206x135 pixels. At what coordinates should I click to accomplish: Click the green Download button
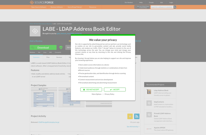43,47
